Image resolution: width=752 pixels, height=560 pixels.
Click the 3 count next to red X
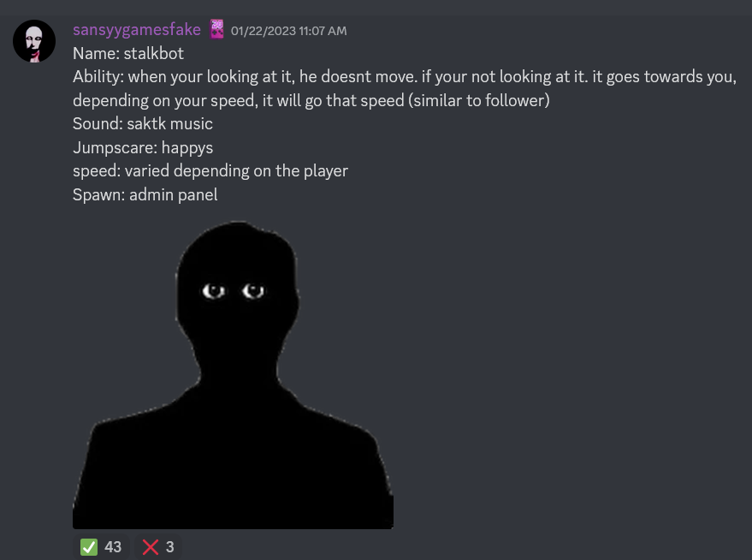(169, 546)
